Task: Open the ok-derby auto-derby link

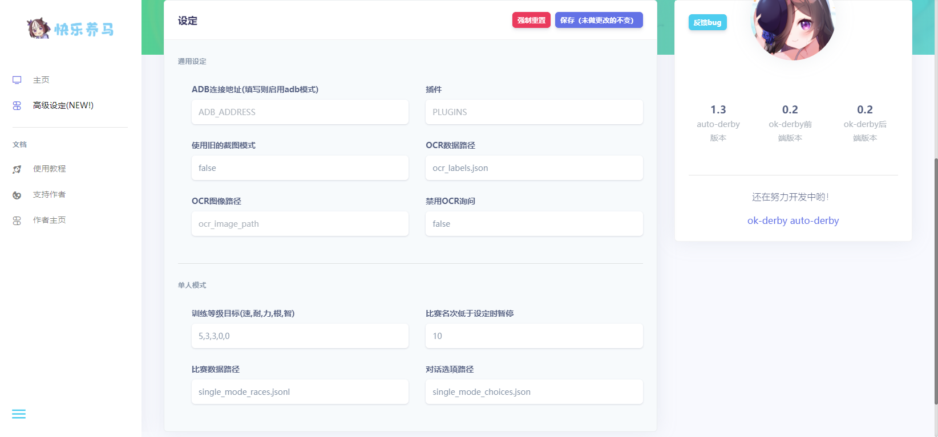Action: click(793, 220)
